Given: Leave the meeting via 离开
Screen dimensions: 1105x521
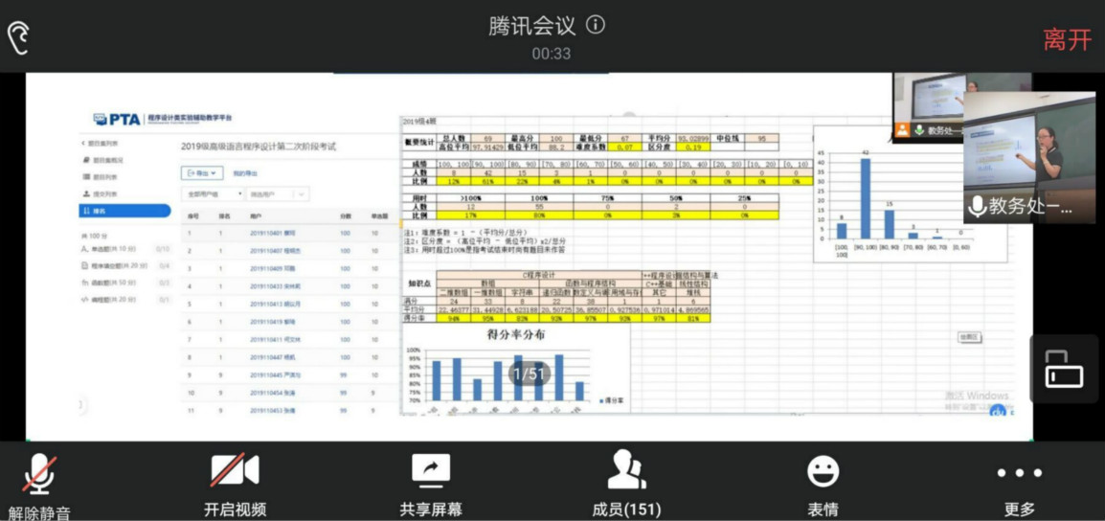Looking at the screenshot, I should point(1068,39).
